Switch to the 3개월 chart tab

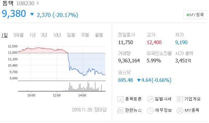click(19, 35)
